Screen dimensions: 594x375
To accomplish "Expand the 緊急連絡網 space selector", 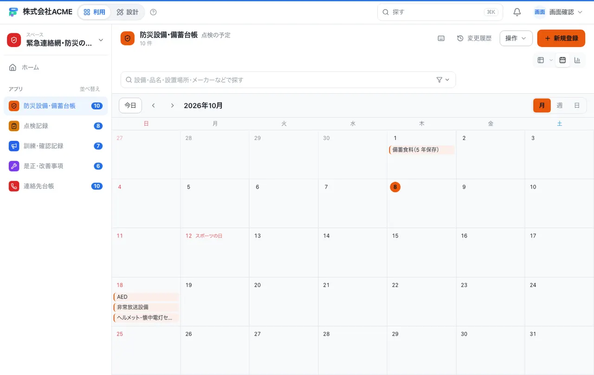I will pos(56,40).
